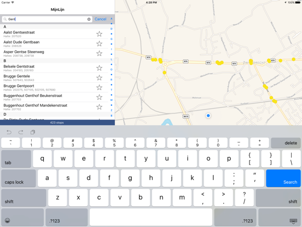Screen dimensions: 302x227
Task: Tap the letter t key
Action: [125, 159]
